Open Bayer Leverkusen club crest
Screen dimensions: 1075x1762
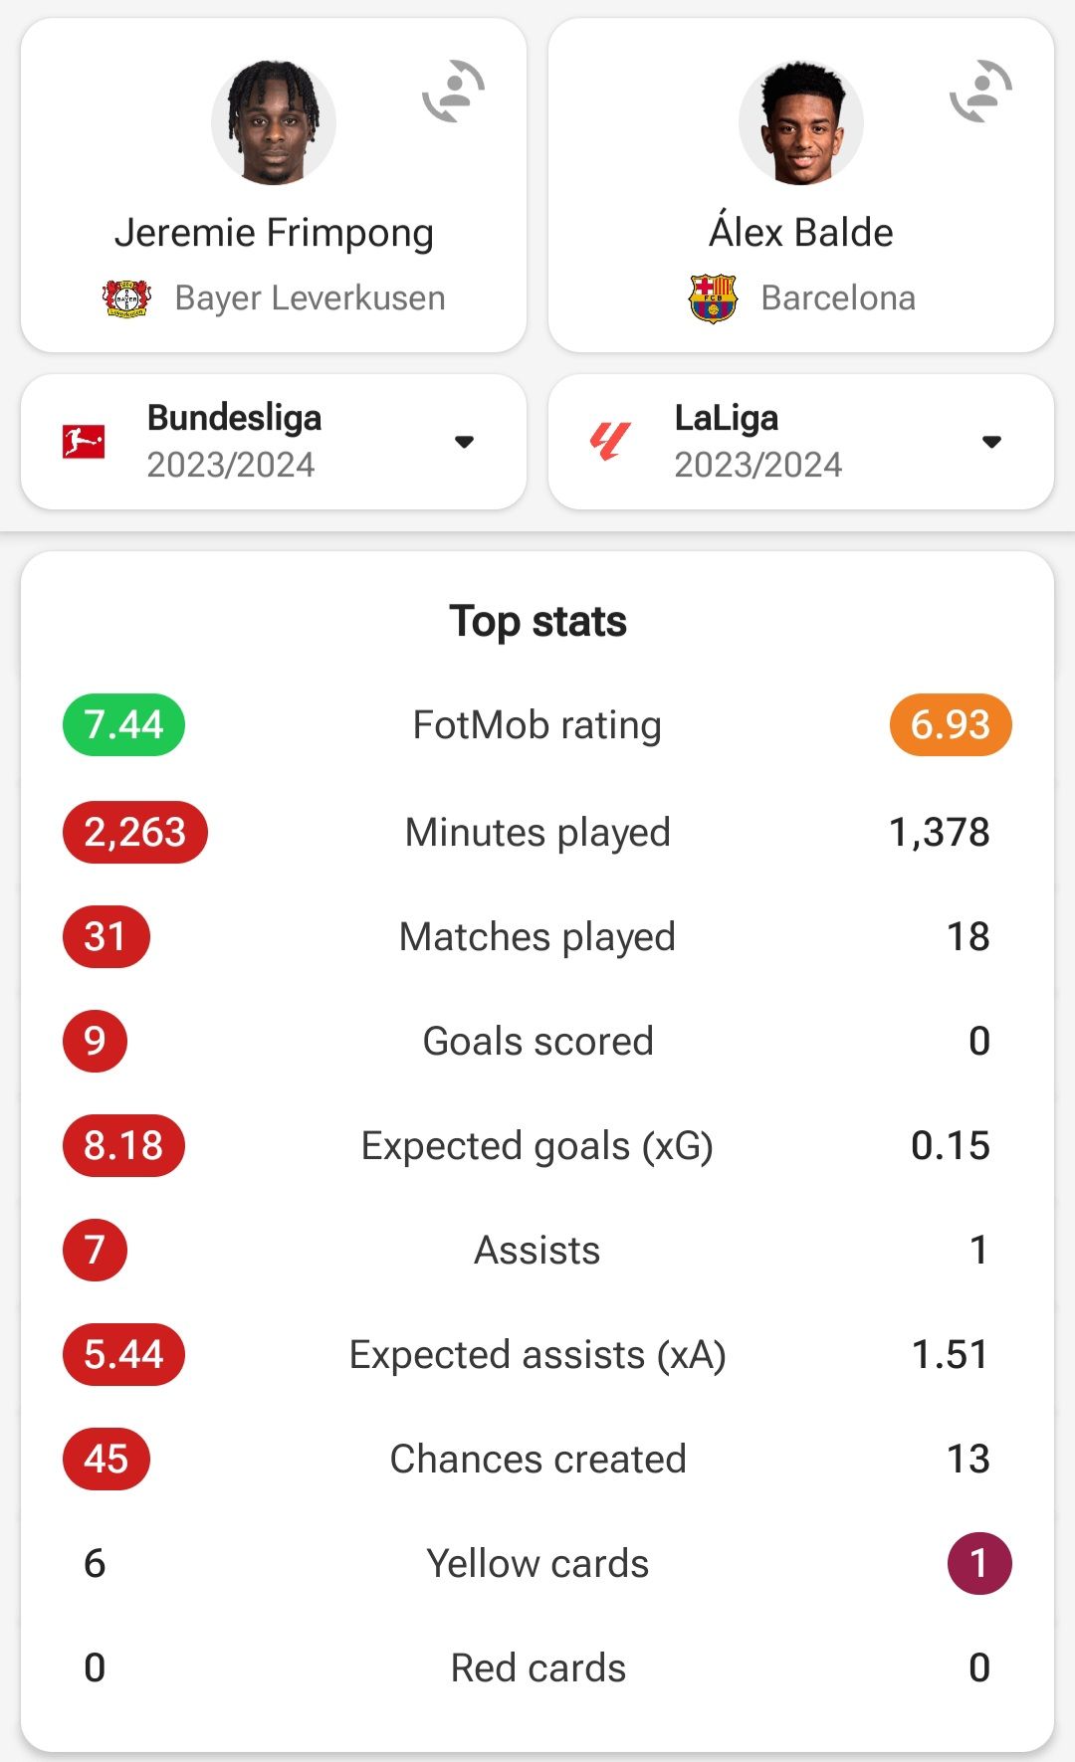pyautogui.click(x=126, y=297)
